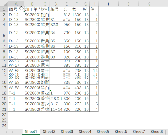Screen dimensions: 168x135
Task: Click 黑白 cell in row 17
Action: 45,88
